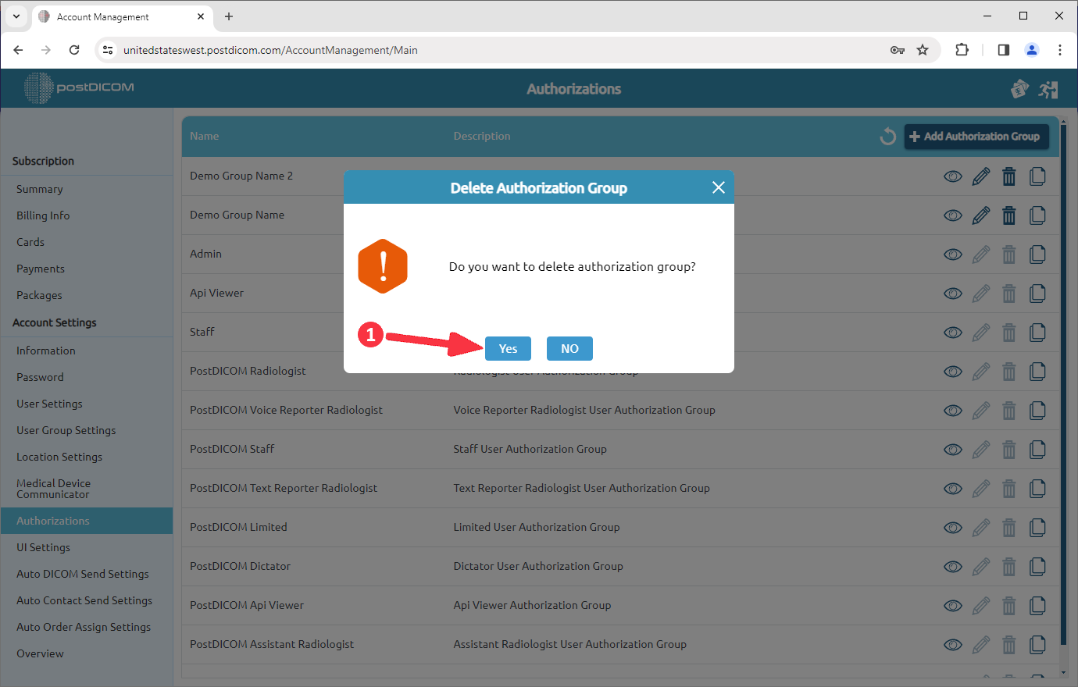Expand the browser tab list chevron
This screenshot has height=687, width=1078.
[16, 16]
